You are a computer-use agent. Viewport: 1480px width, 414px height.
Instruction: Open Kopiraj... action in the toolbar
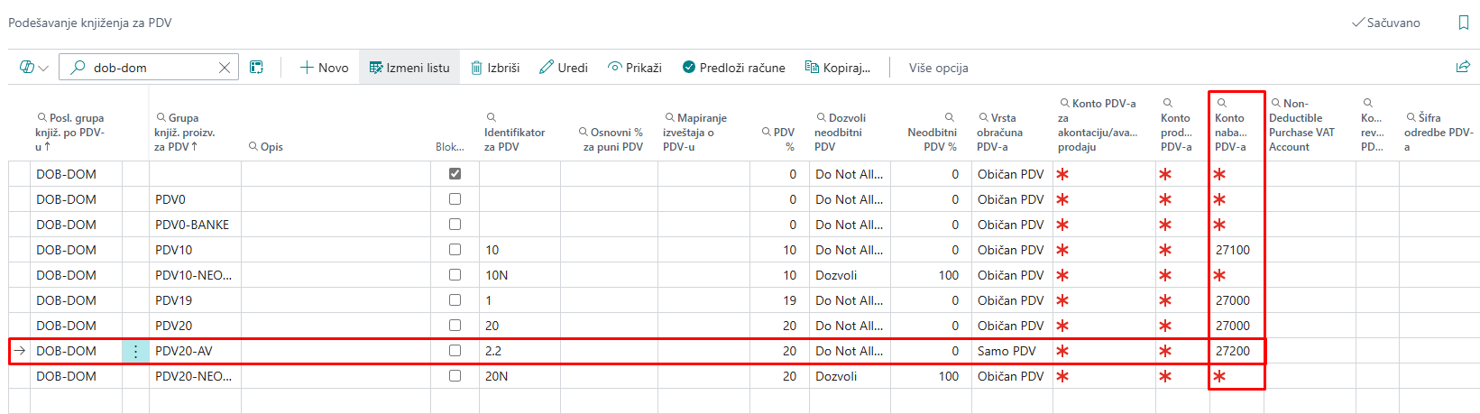point(837,68)
